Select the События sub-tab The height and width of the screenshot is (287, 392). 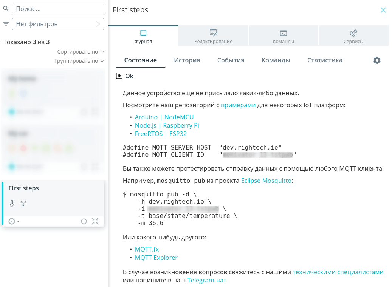(x=231, y=60)
